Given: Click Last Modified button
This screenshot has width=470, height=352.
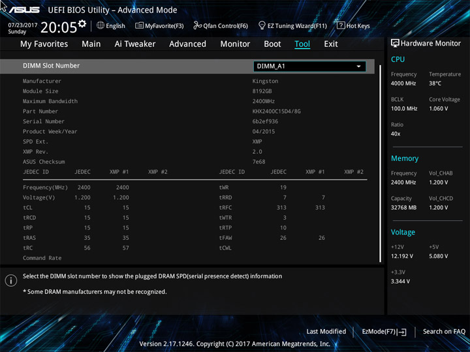Looking at the screenshot, I should [x=326, y=331].
